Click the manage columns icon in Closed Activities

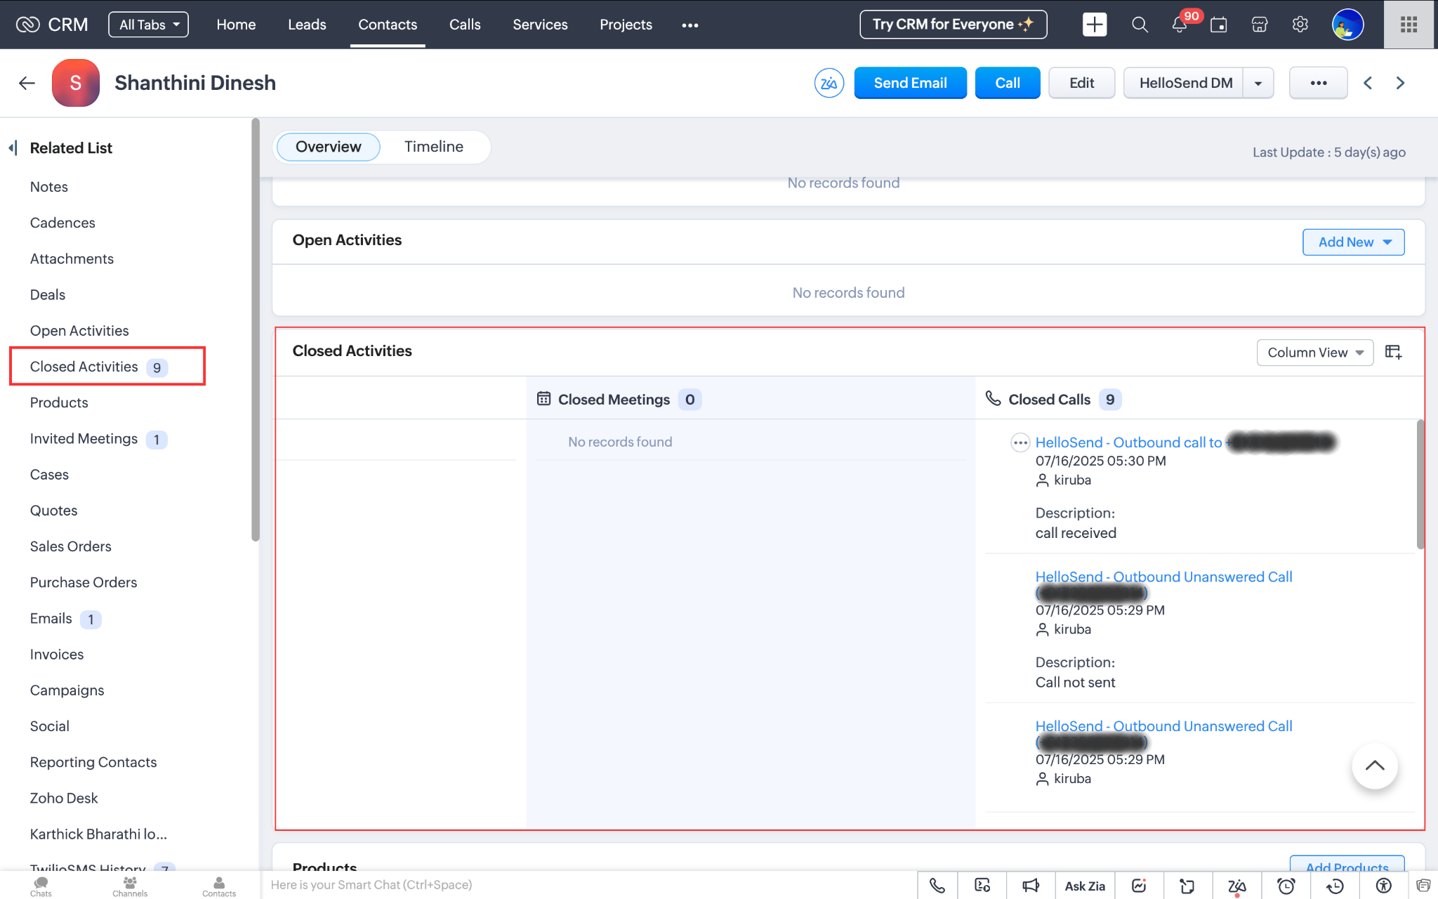click(1393, 352)
